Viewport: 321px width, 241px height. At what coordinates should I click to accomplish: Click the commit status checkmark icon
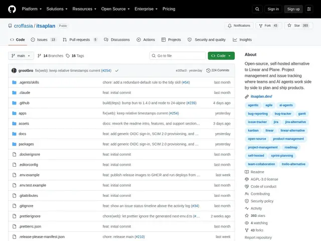point(117,70)
